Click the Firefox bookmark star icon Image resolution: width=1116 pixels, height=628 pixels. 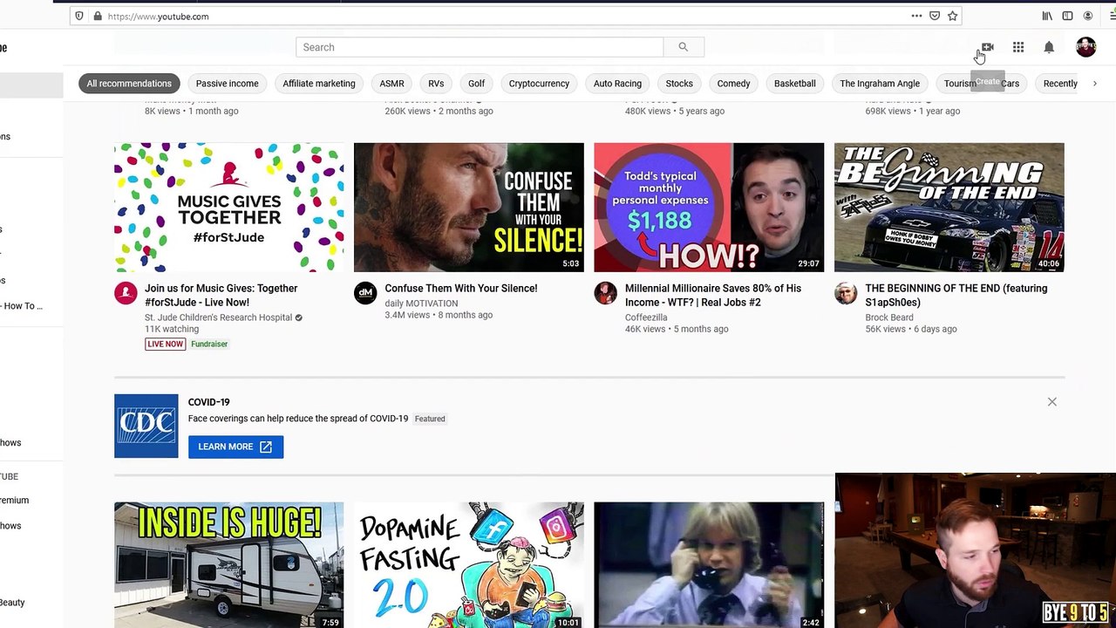(x=953, y=16)
